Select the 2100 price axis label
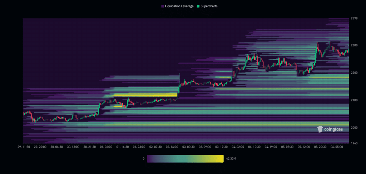 [x=354, y=100]
